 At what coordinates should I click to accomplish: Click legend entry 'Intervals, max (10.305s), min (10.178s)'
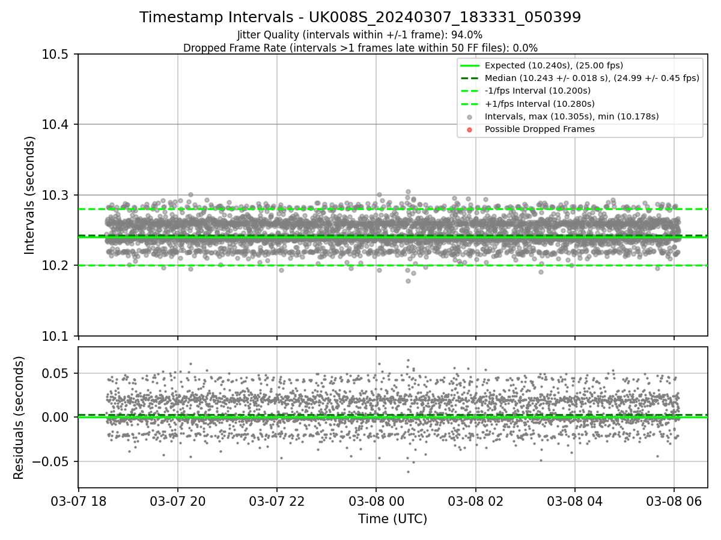572,116
